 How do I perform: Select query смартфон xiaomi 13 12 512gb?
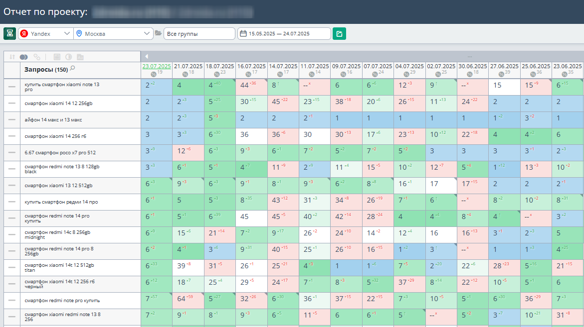pos(58,186)
